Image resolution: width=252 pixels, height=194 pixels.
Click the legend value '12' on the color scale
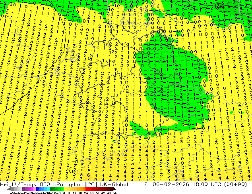pos(74,193)
